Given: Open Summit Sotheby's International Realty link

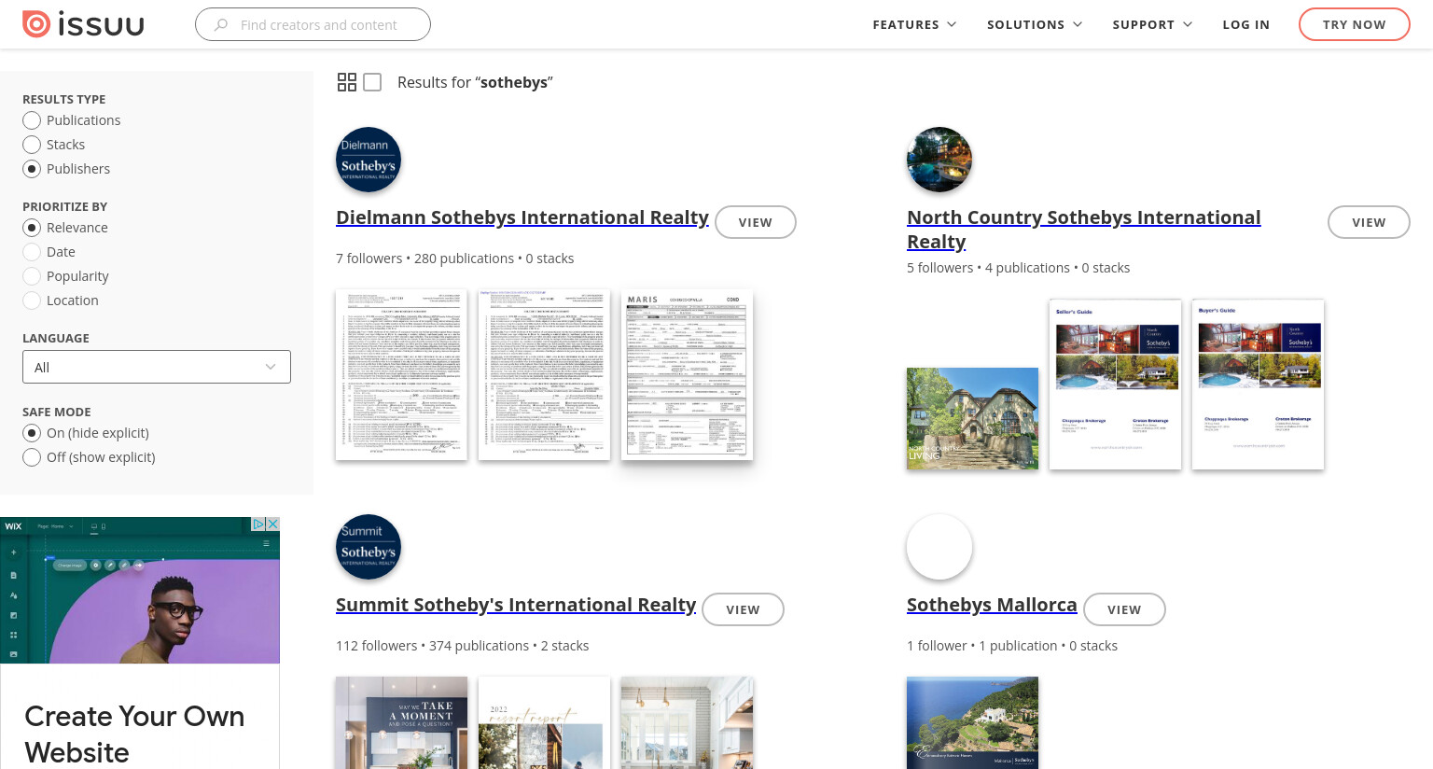Looking at the screenshot, I should point(516,605).
